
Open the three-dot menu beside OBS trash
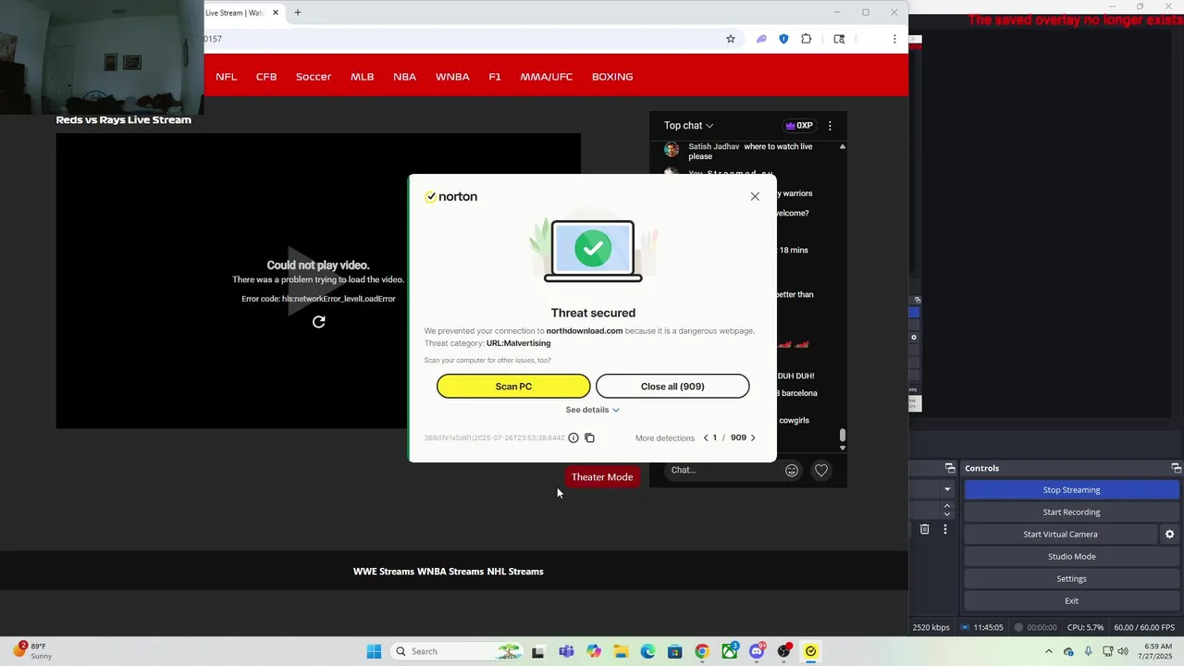[x=944, y=529]
